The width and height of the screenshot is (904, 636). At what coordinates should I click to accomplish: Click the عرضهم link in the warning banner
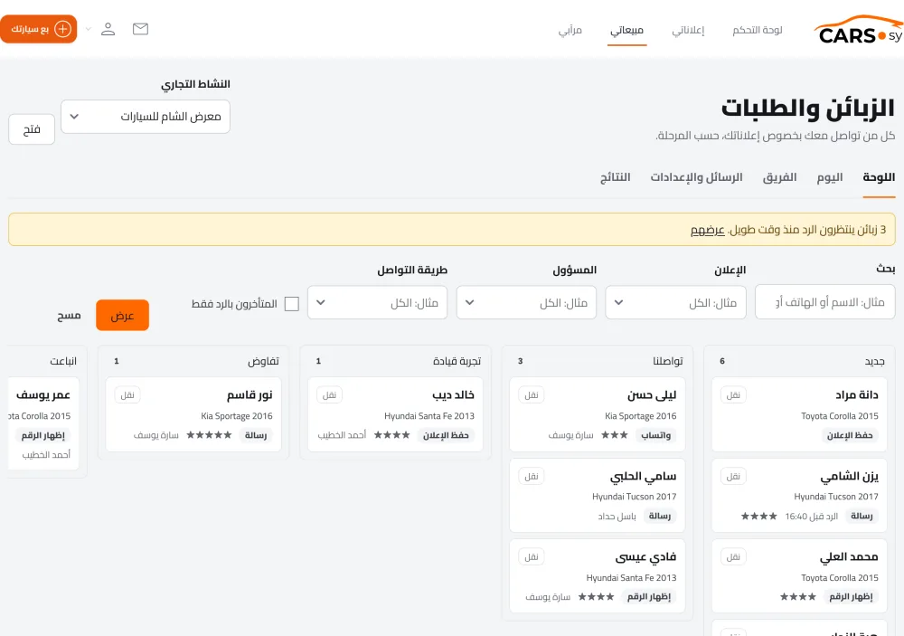(708, 230)
